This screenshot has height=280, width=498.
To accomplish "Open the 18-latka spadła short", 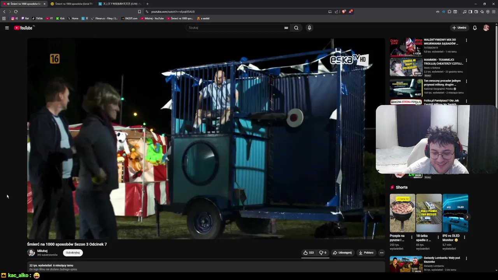I will 429,213.
